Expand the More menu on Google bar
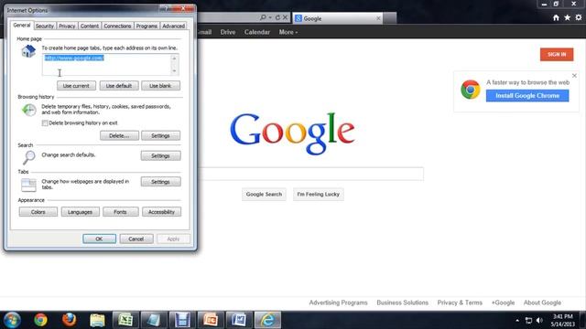 [x=288, y=32]
